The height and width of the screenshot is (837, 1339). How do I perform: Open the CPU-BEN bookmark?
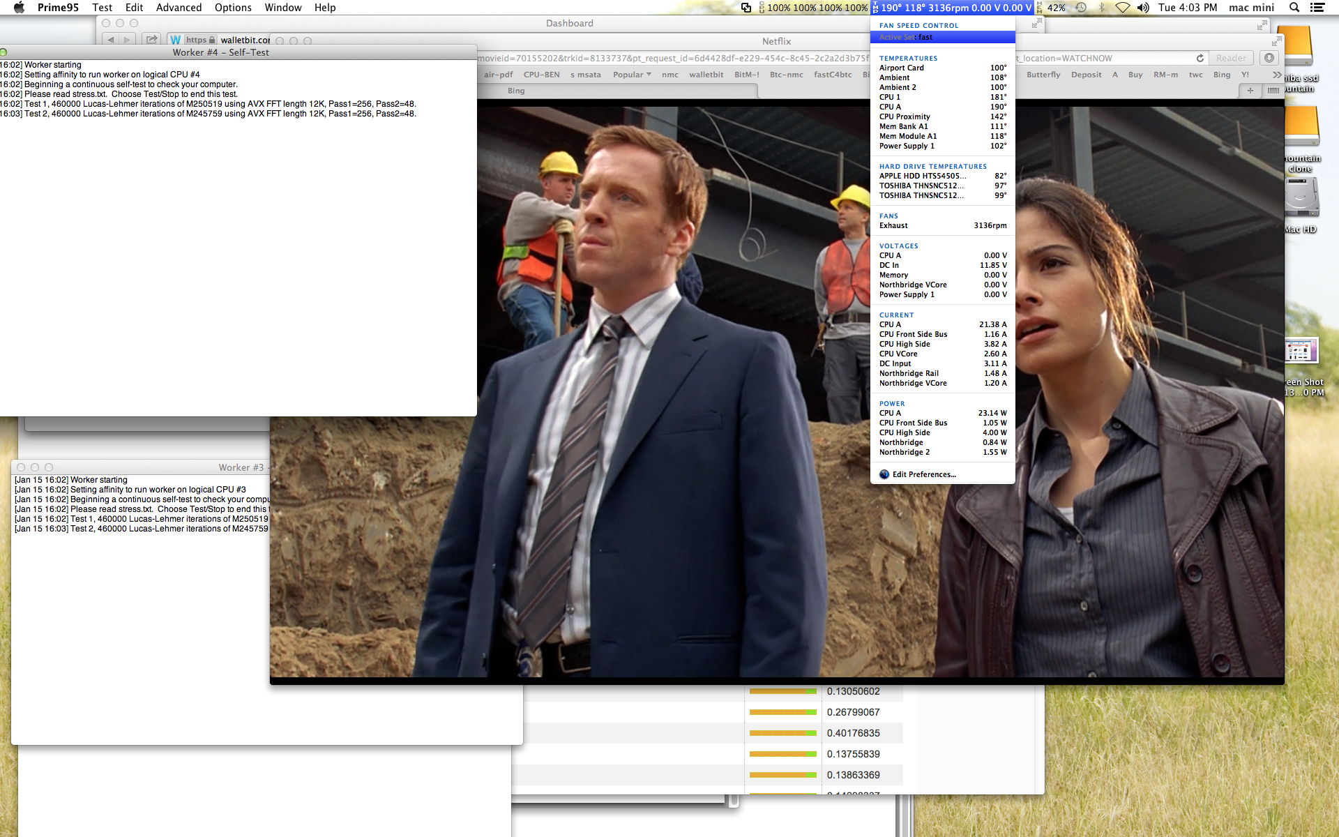point(541,75)
